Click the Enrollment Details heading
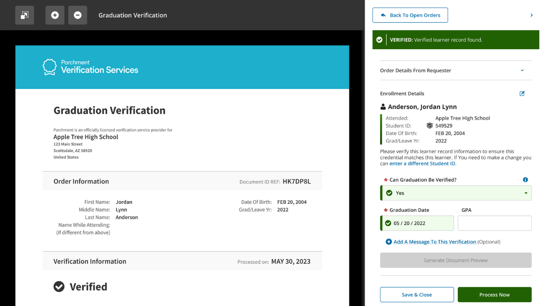This screenshot has width=547, height=306. point(402,93)
